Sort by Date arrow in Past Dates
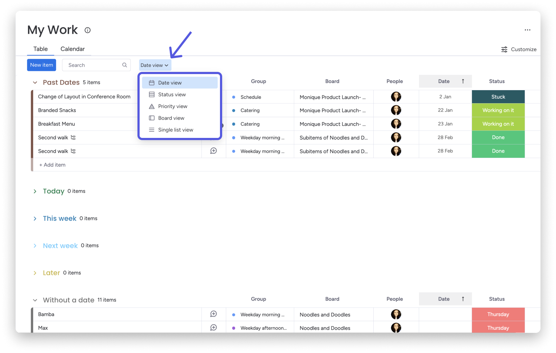The image size is (556, 353). tap(463, 81)
